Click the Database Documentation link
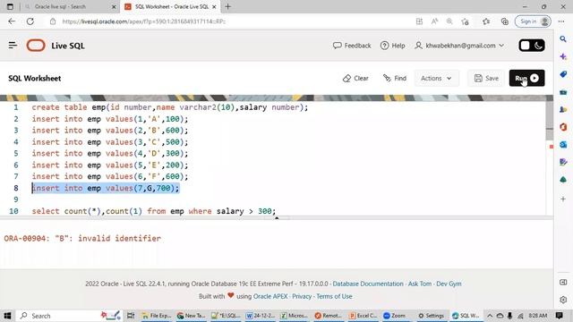 [368, 284]
